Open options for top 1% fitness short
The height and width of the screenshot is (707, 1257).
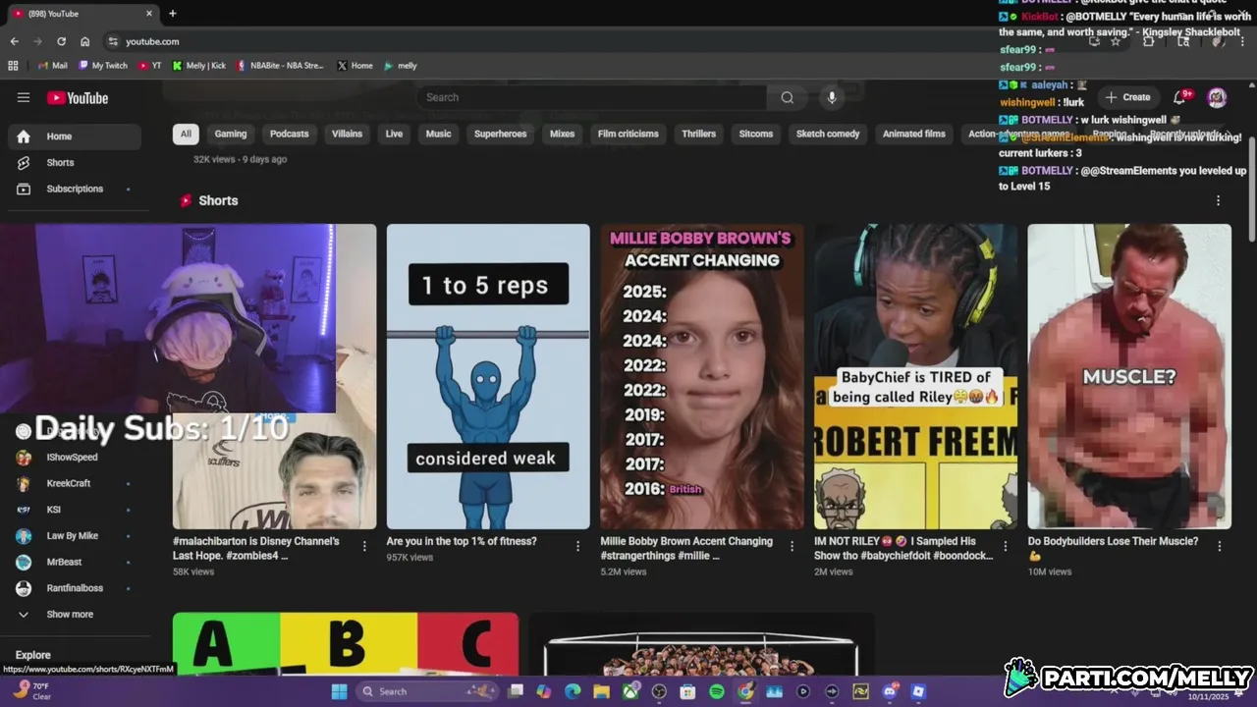coord(577,547)
